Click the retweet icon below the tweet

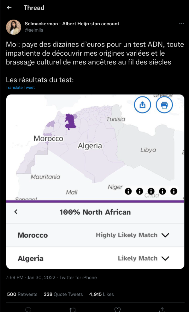click(73, 309)
